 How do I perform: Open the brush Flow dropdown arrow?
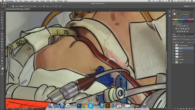54,6
